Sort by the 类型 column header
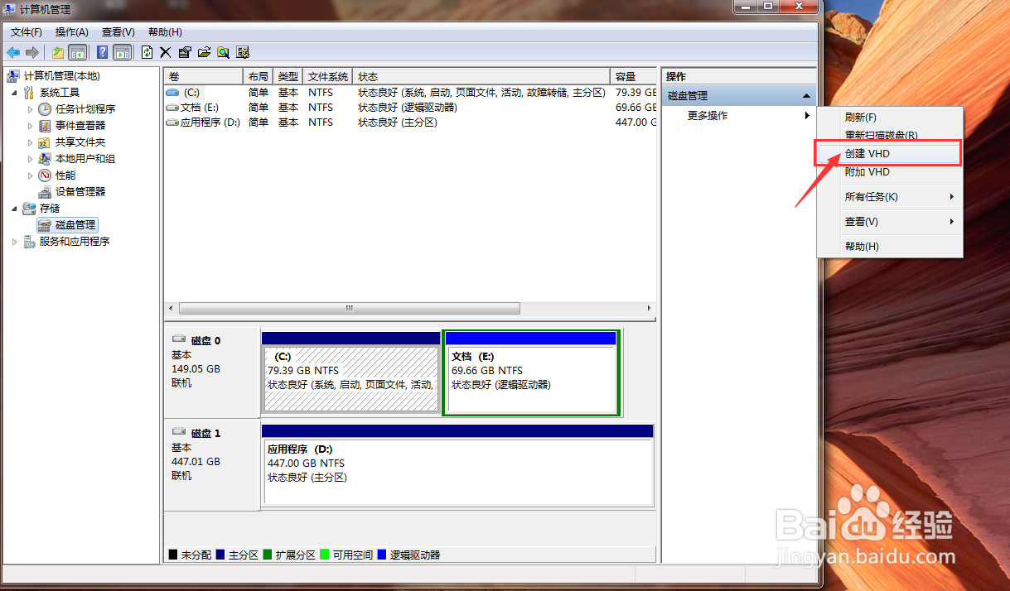The image size is (1010, 591). (x=288, y=76)
